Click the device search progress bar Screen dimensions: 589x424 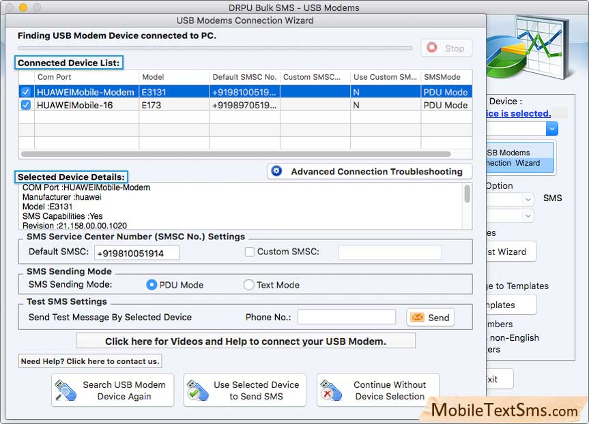click(x=215, y=48)
